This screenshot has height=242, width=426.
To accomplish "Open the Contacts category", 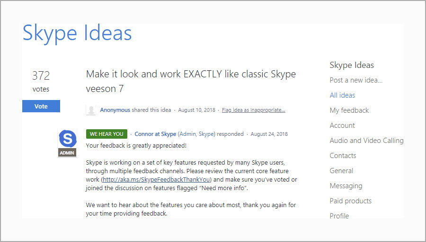I will (x=343, y=156).
